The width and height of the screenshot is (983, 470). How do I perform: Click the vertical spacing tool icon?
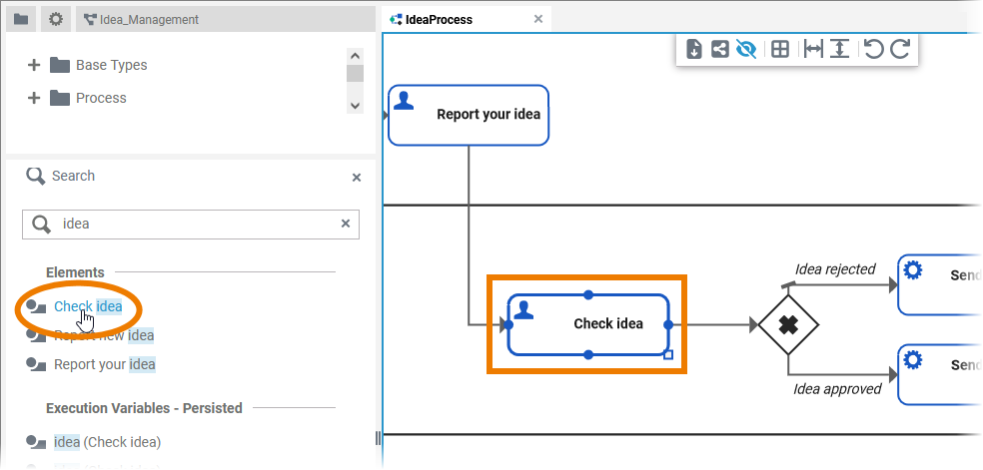[840, 49]
